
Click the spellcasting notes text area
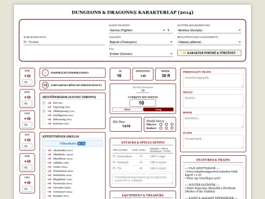pyautogui.click(x=143, y=179)
